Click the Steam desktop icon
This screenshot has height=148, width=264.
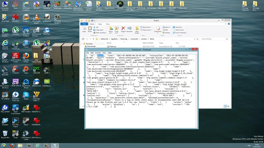(x=26, y=122)
